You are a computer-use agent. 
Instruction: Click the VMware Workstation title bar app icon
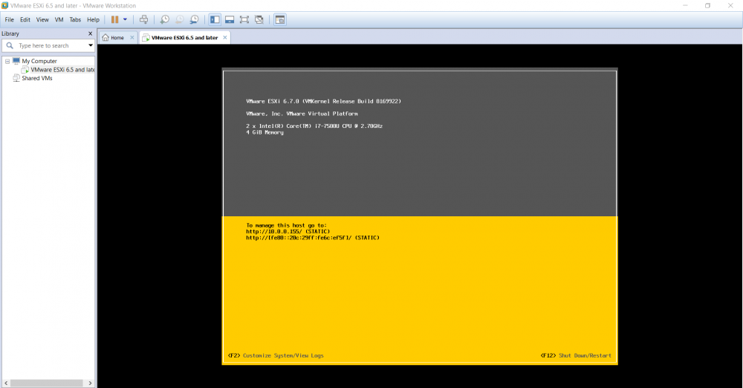[4, 6]
